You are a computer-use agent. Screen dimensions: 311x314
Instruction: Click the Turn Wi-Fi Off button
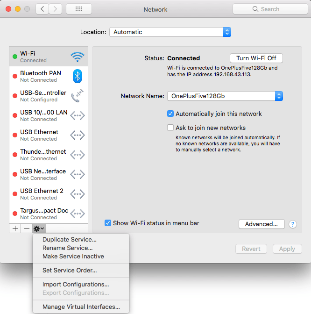click(x=256, y=58)
